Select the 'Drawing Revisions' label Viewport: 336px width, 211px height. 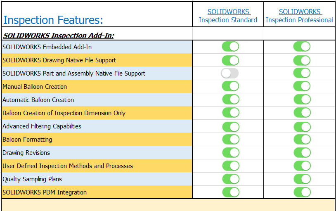pos(26,153)
